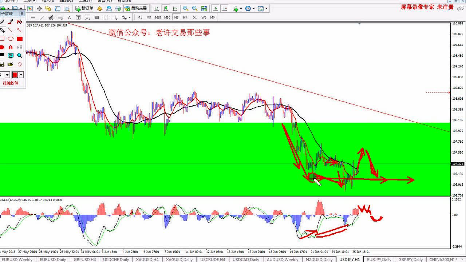Click the 新订单 new order button
Screen dimensions: 466x262
coord(84,8)
